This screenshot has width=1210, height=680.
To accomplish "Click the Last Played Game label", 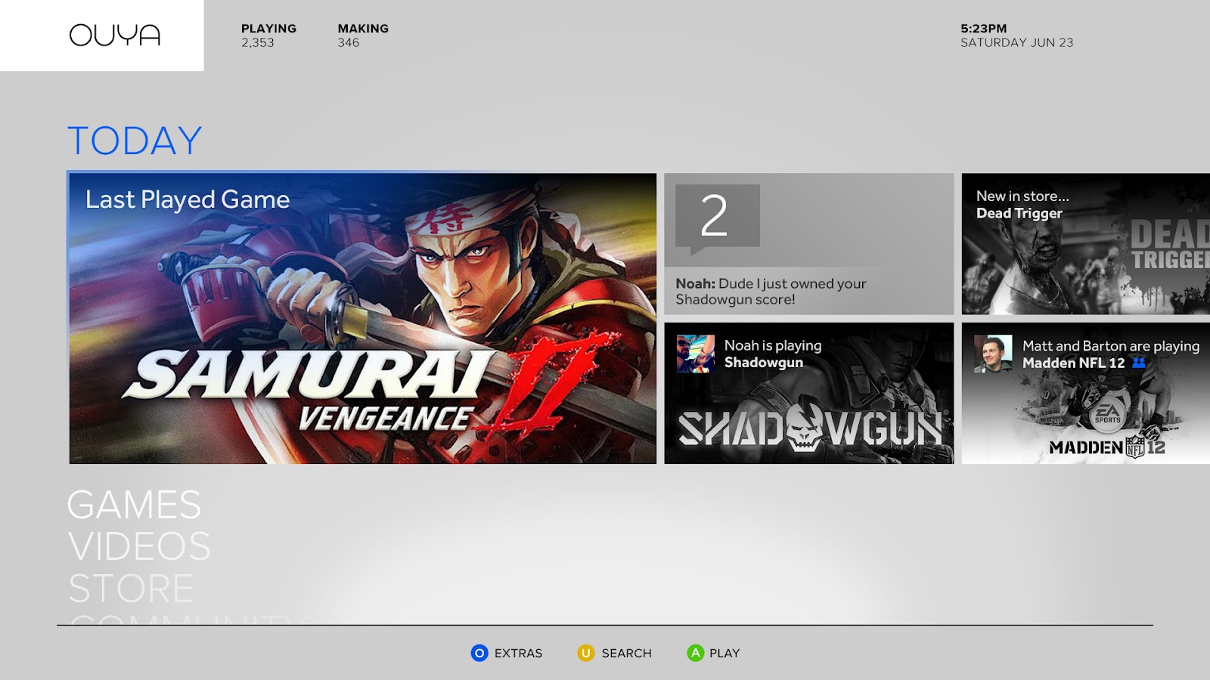I will pyautogui.click(x=188, y=200).
